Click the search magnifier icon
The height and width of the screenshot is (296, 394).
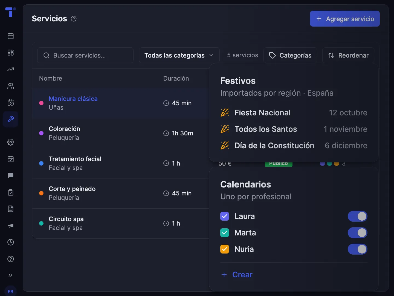coord(47,55)
